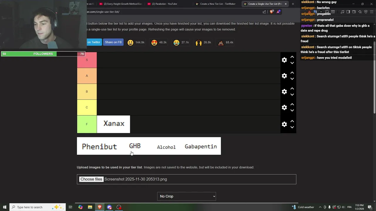
Task: Switch to Every Height Growth Method tab
Action: pos(121,4)
